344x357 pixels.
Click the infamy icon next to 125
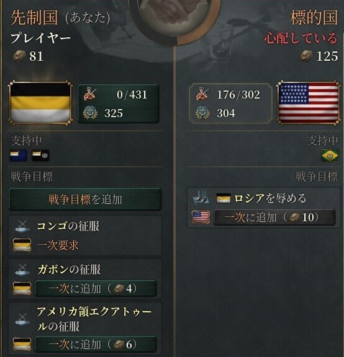click(x=306, y=56)
